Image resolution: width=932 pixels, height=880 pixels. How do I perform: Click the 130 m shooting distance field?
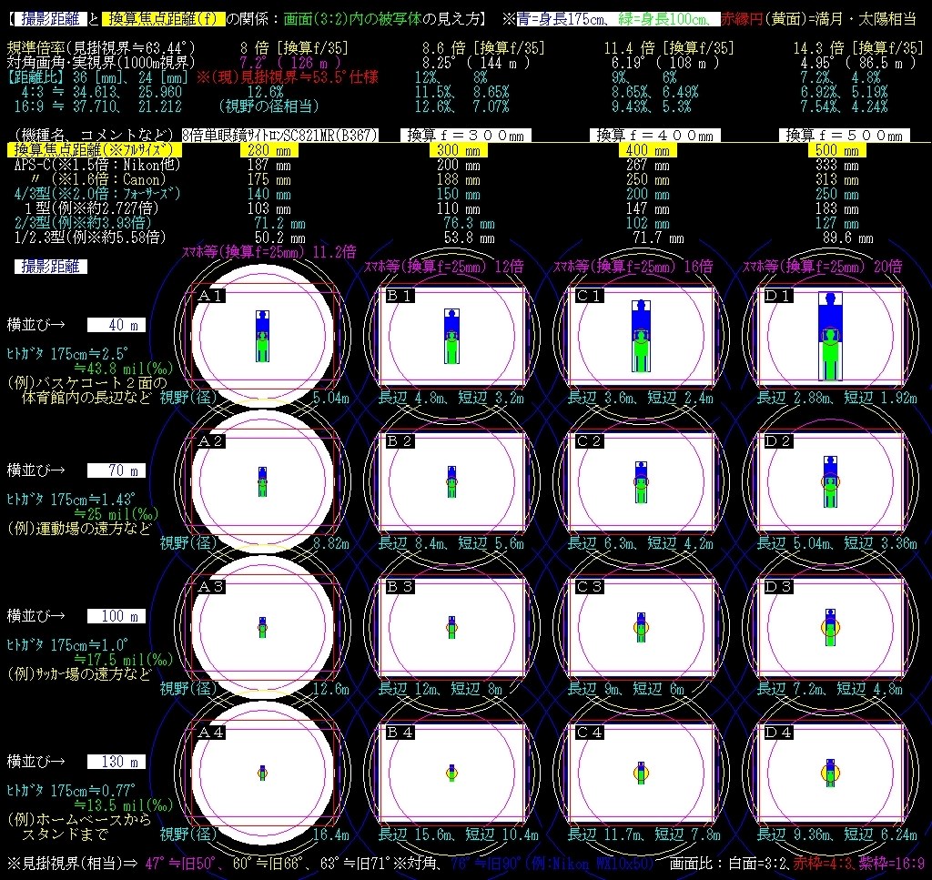click(x=116, y=762)
